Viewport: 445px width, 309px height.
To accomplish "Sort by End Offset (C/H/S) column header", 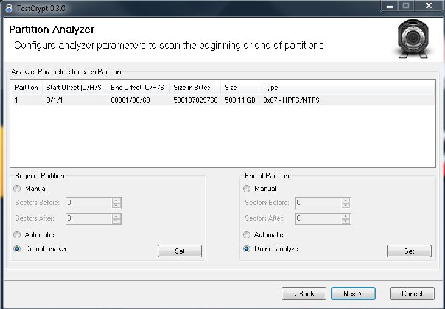I will click(x=139, y=88).
